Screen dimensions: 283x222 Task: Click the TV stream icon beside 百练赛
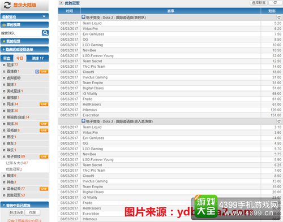37,72
